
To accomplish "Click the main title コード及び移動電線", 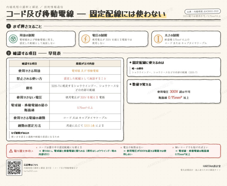I will click(x=40, y=14).
